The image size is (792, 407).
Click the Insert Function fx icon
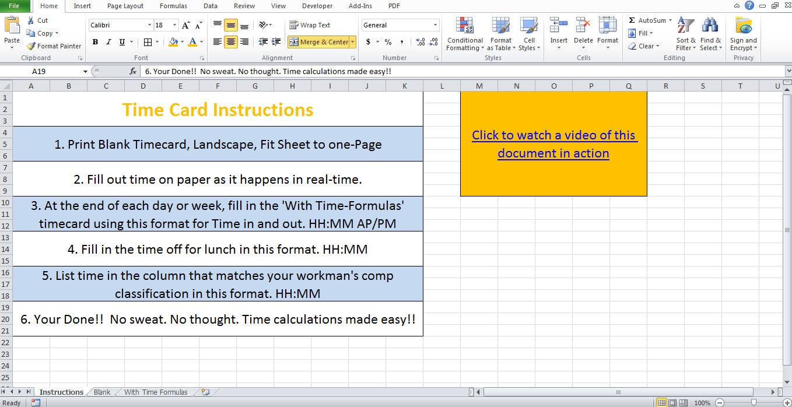(133, 71)
